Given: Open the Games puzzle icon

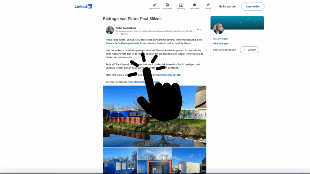Looking at the screenshot, I should click(x=208, y=5).
